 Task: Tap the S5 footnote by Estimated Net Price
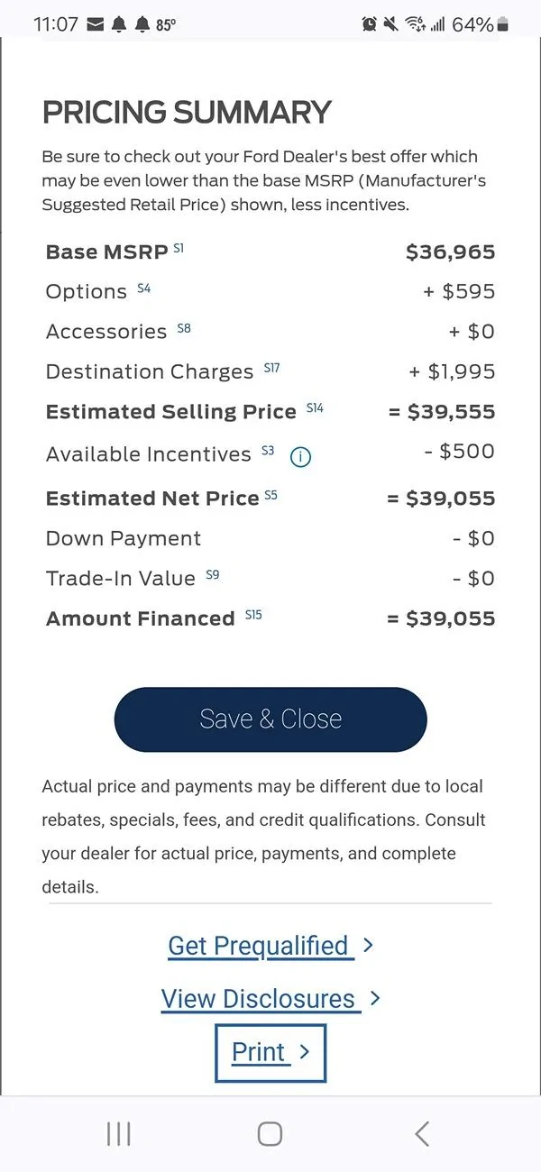[x=271, y=494]
